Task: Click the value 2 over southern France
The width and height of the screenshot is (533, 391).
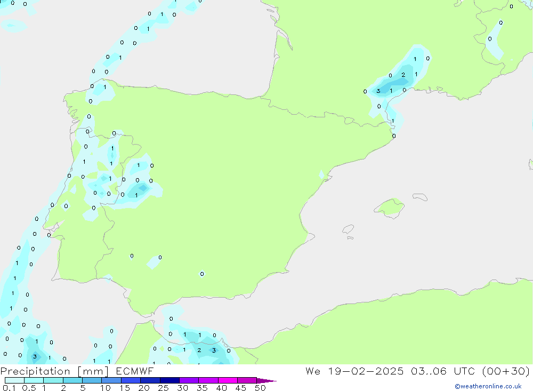Action: coord(403,75)
